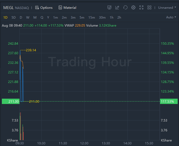Viewport: 179px width, 146px height.
Task: Click the chart monitor icon in toolbar
Action: coord(109,8)
